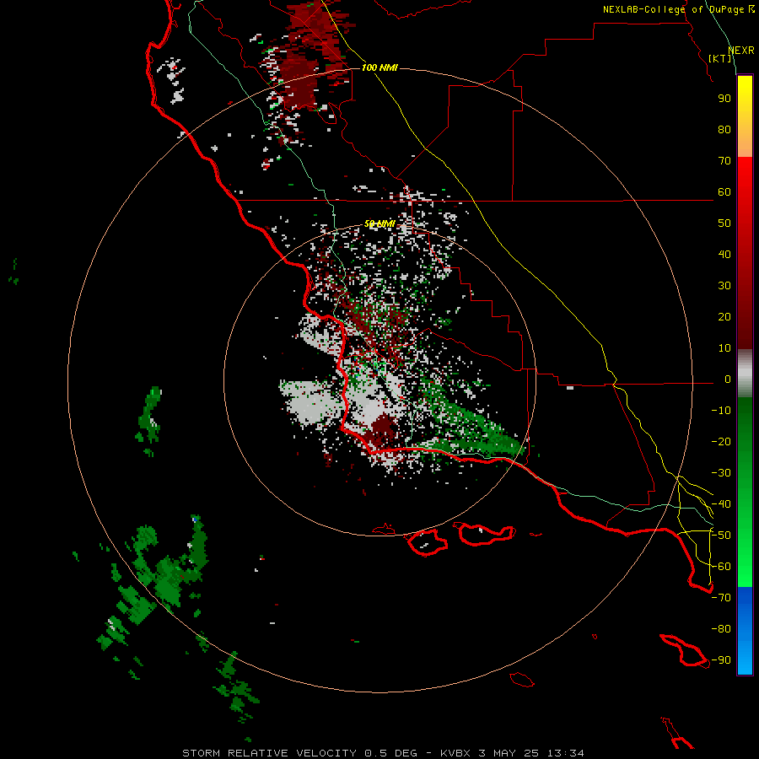The width and height of the screenshot is (759, 759).
Task: Click the yellow top segment of the color bar
Action: coord(745,116)
